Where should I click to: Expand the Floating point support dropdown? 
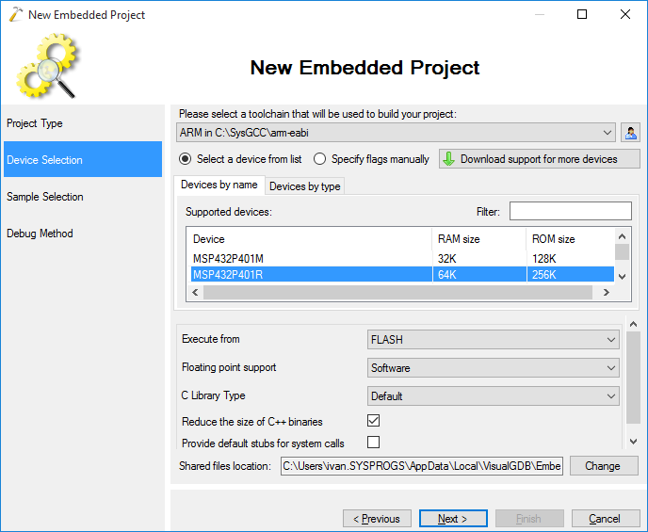(493, 367)
